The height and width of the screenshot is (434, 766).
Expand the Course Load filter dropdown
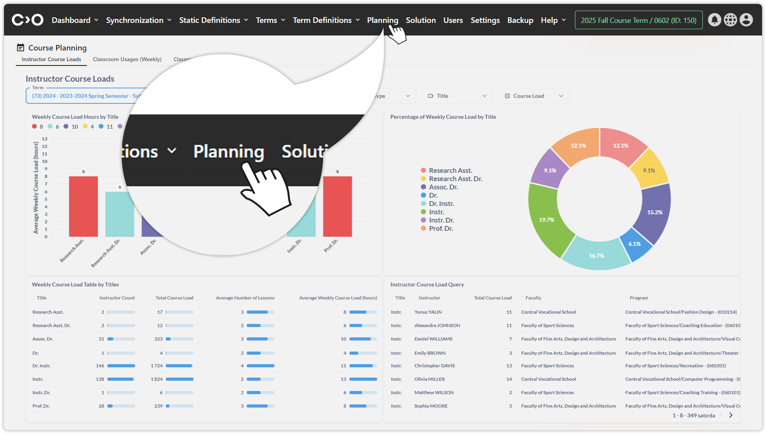coord(533,96)
